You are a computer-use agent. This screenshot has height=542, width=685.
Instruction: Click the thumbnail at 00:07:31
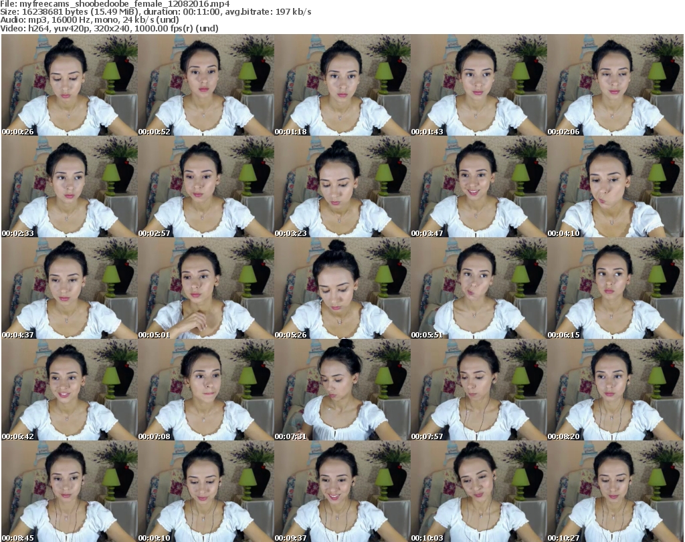coord(342,390)
